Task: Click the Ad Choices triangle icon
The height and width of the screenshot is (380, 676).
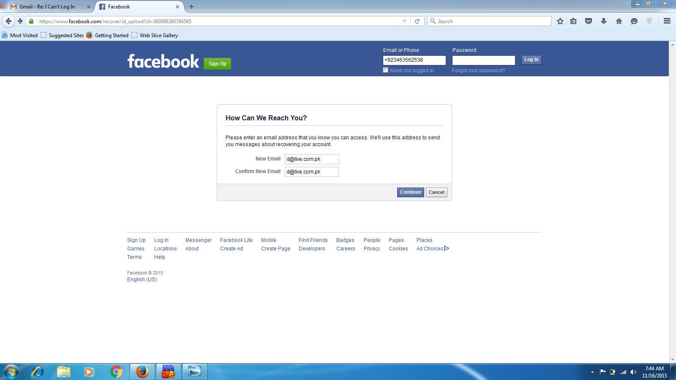Action: pos(447,248)
